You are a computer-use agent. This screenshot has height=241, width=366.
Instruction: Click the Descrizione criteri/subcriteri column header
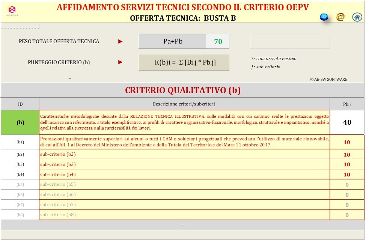[x=184, y=104]
